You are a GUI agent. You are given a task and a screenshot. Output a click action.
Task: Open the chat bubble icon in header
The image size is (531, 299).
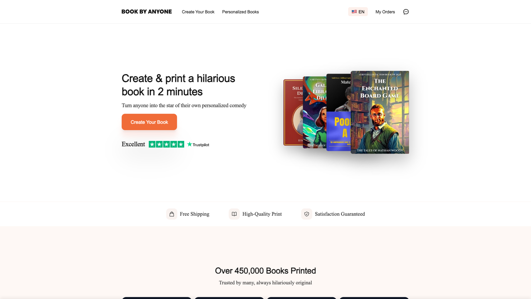coord(406,12)
